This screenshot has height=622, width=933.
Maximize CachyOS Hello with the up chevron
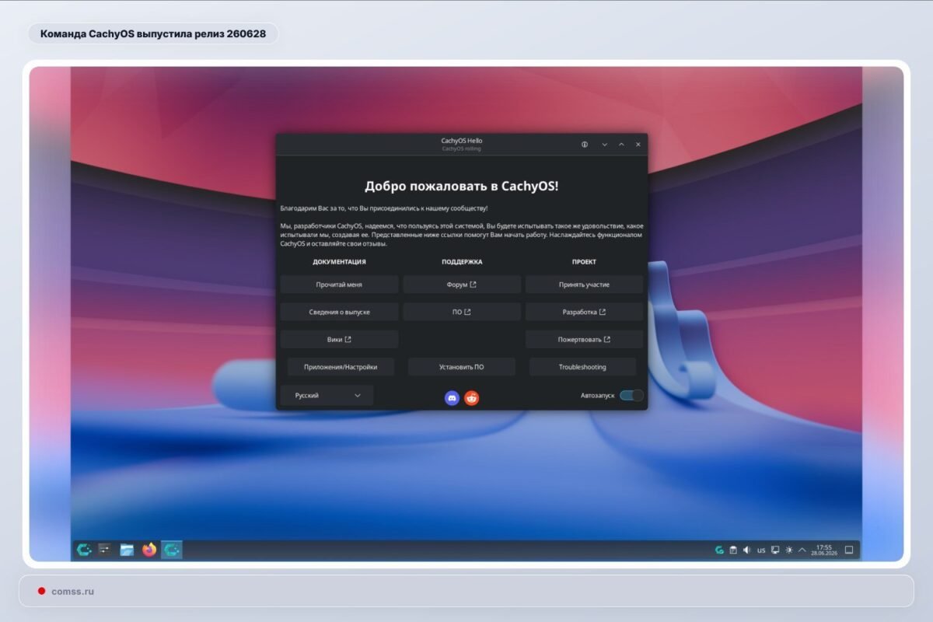pyautogui.click(x=621, y=144)
